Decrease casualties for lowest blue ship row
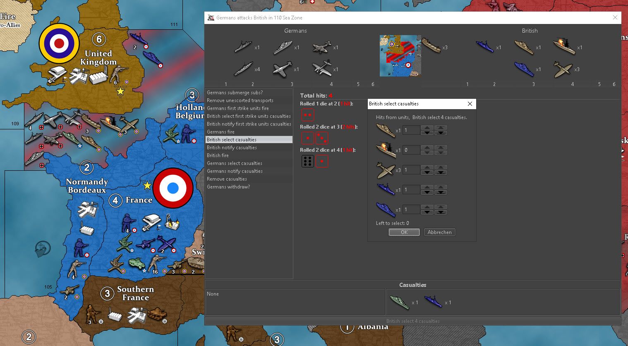The width and height of the screenshot is (628, 346). click(427, 212)
